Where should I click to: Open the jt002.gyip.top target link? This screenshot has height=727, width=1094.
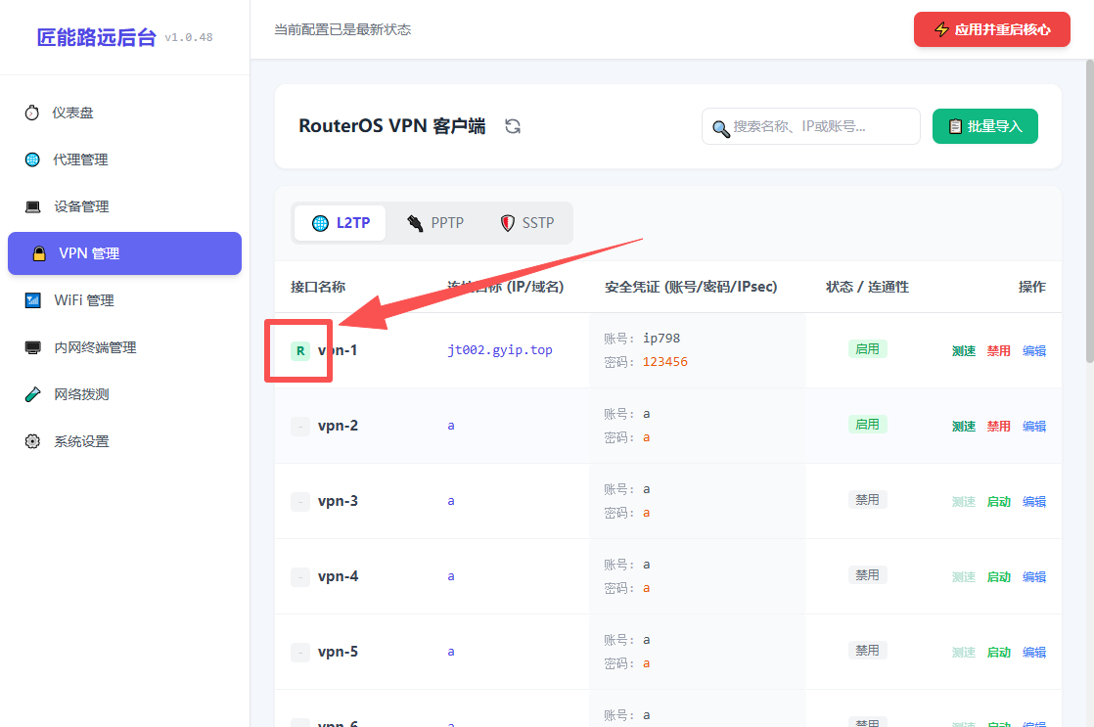[500, 350]
